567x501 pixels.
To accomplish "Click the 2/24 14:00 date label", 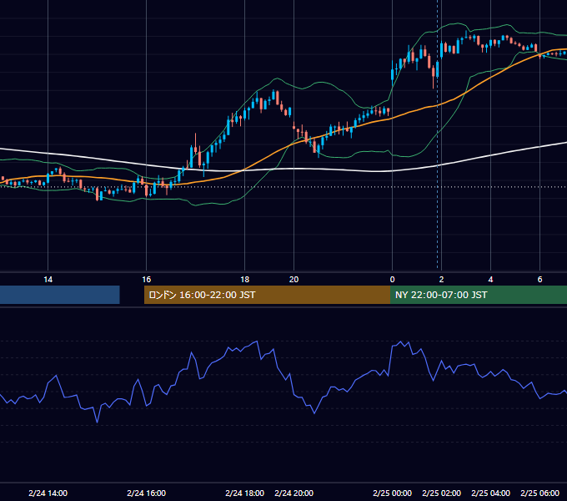I will click(x=48, y=493).
